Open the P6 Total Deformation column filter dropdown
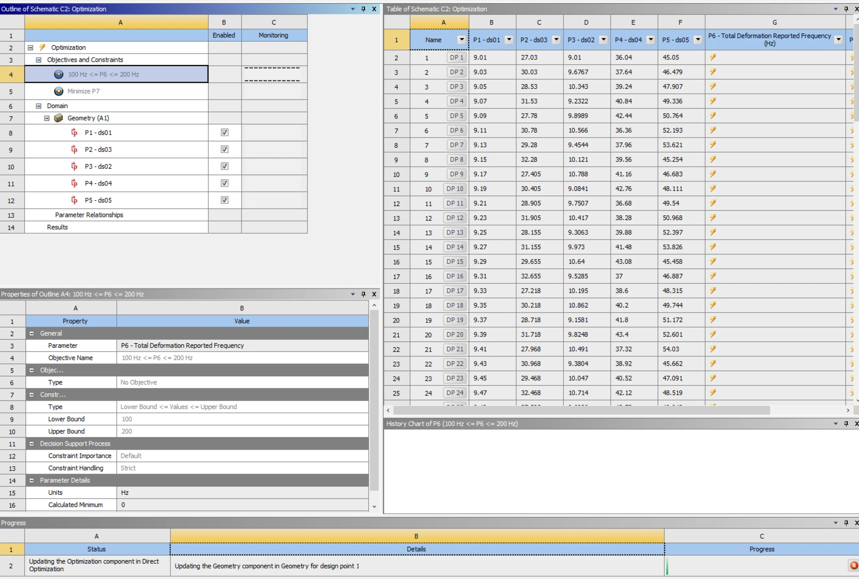Screen dimensions: 859x579 [x=838, y=39]
